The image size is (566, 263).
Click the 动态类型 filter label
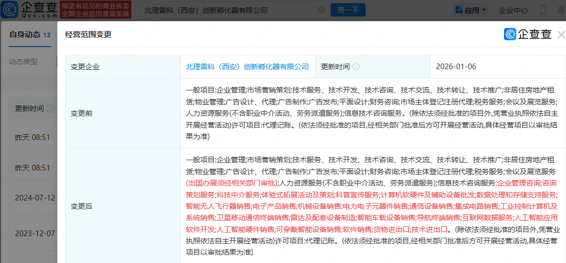click(23, 61)
